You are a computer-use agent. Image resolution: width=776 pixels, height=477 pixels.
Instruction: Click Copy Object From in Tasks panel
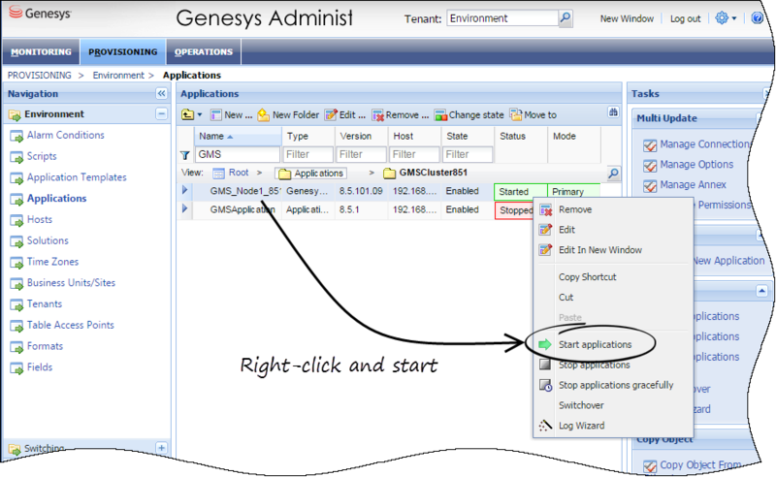tap(700, 464)
